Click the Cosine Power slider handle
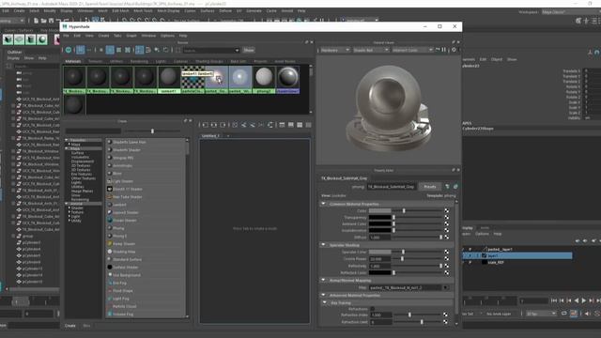This screenshot has width=601, height=338. [402, 259]
